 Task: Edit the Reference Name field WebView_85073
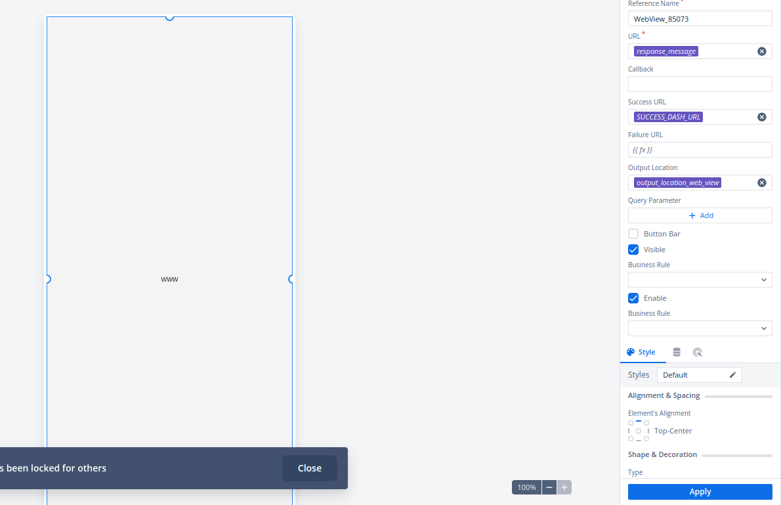pyautogui.click(x=700, y=19)
